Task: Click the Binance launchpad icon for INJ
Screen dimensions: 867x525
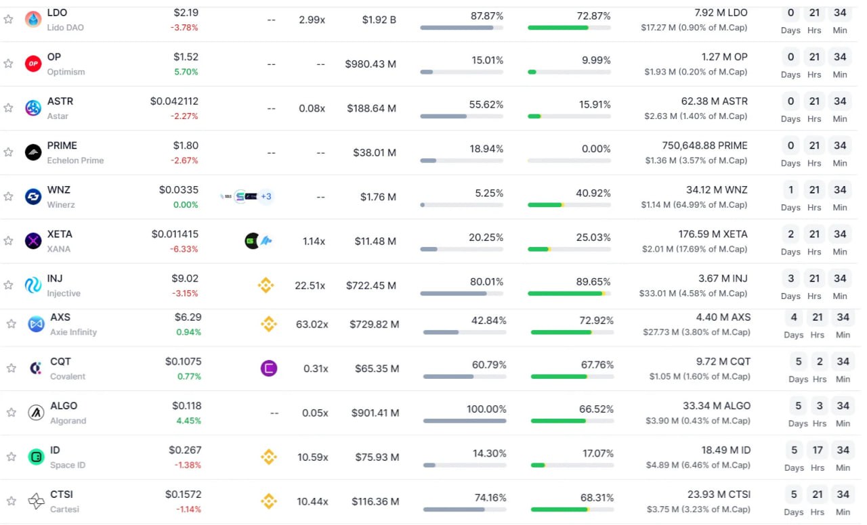Action: (x=266, y=286)
